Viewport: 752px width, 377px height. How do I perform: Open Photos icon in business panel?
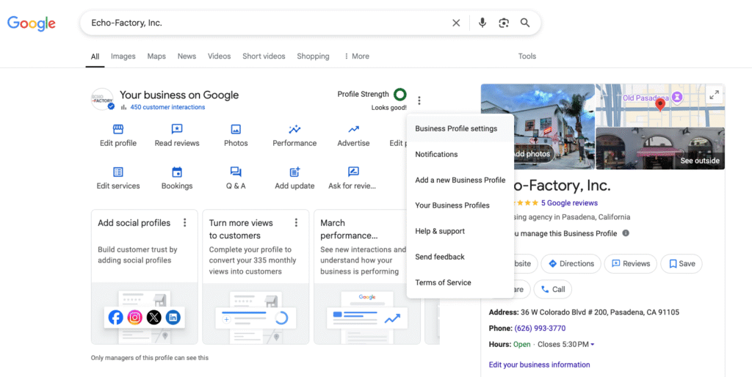click(x=236, y=129)
